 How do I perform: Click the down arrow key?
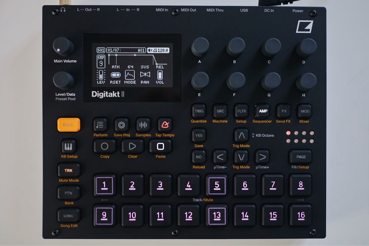pyautogui.click(x=241, y=157)
